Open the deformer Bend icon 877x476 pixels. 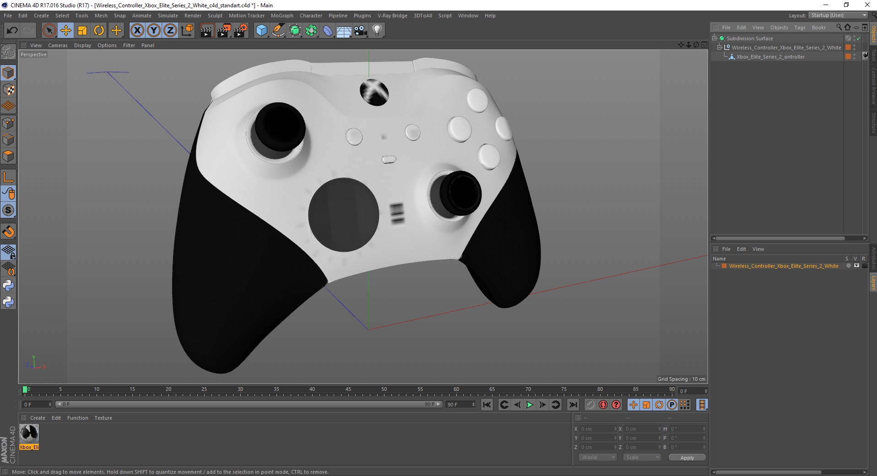tap(328, 31)
